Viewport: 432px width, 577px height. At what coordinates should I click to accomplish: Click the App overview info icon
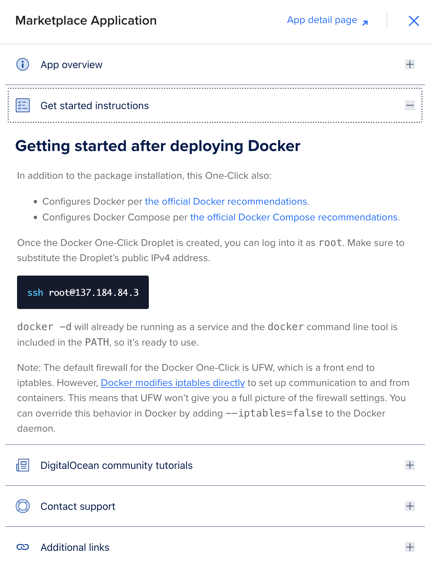[x=22, y=64]
